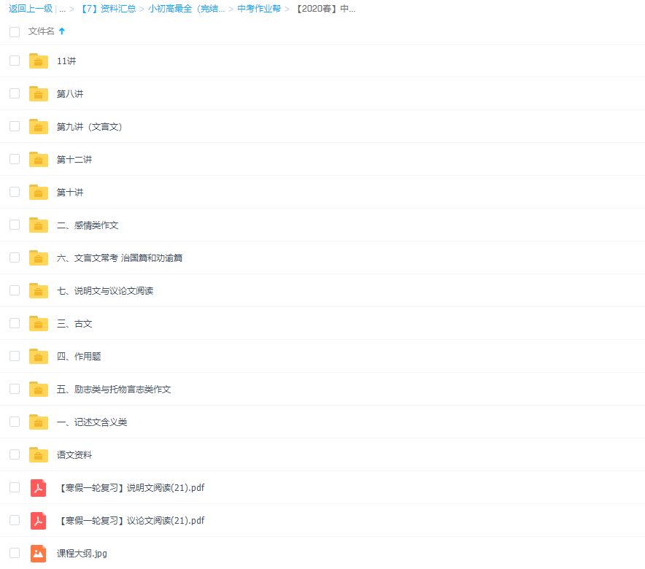This screenshot has width=645, height=569.
Task: Open the folder icon beside 三、古文
Action: (38, 323)
